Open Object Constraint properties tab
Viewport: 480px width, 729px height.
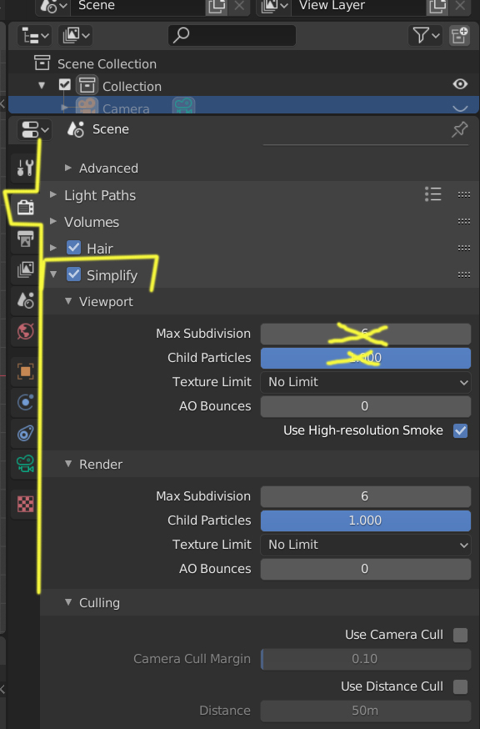click(25, 433)
